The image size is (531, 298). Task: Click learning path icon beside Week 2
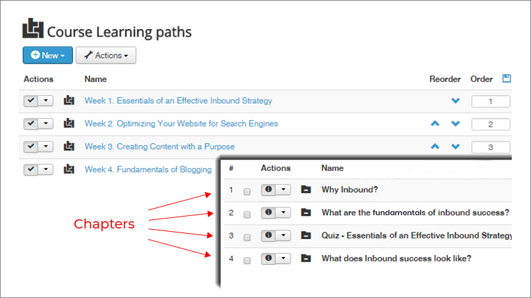(x=69, y=123)
